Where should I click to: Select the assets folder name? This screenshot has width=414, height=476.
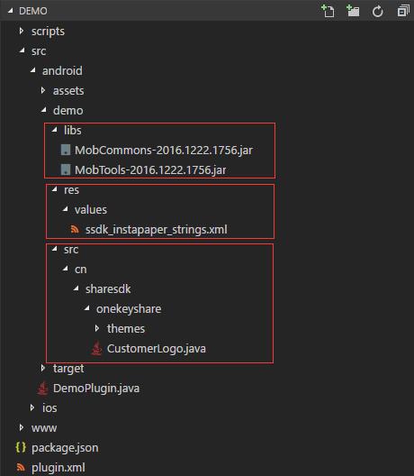68,91
